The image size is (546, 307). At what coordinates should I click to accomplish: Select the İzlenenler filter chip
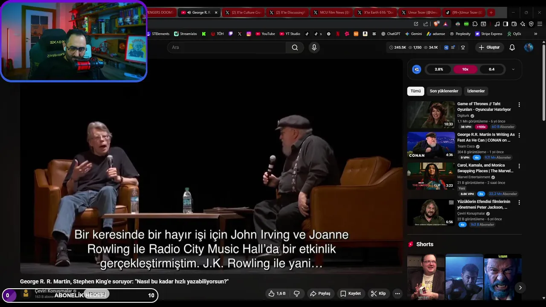pyautogui.click(x=476, y=91)
